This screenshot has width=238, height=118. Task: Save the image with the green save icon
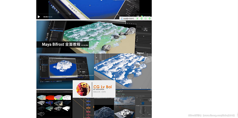[142, 18]
